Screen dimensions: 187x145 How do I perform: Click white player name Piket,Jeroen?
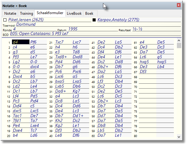point(25,20)
